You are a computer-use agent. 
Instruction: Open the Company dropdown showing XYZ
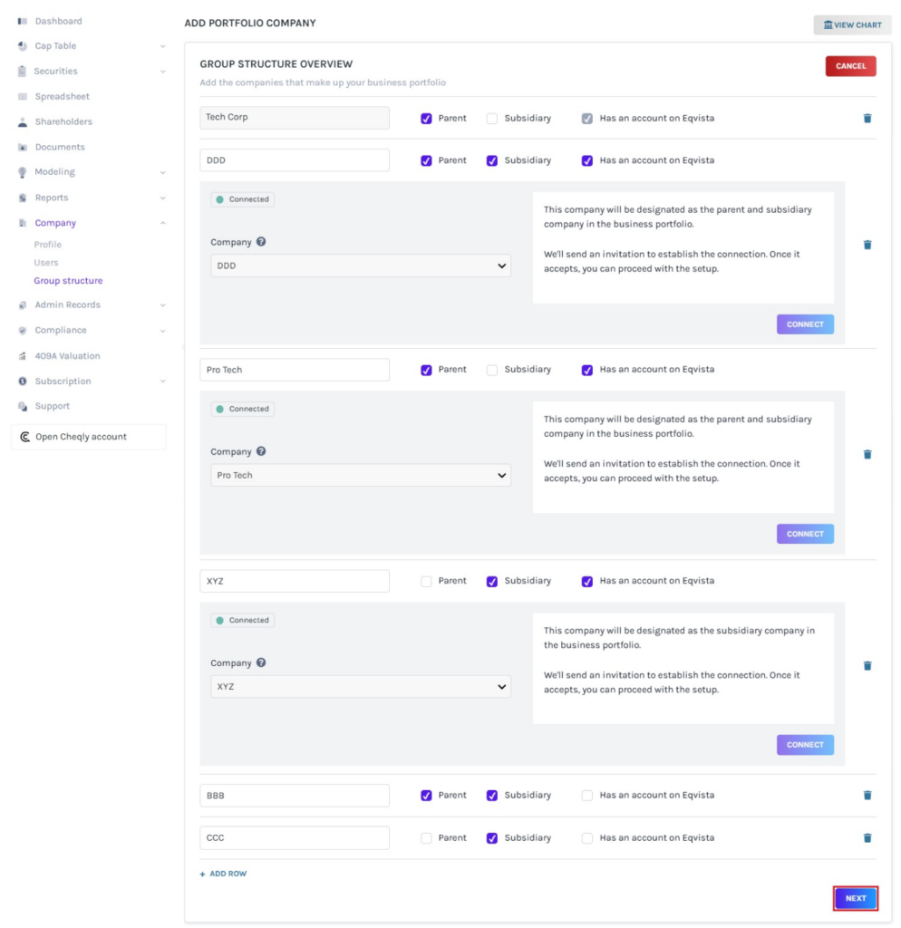click(360, 687)
